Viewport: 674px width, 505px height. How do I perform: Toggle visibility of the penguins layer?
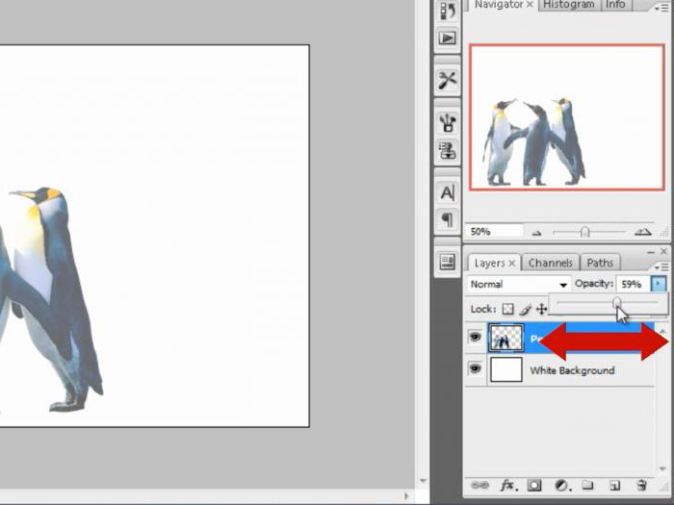point(475,337)
